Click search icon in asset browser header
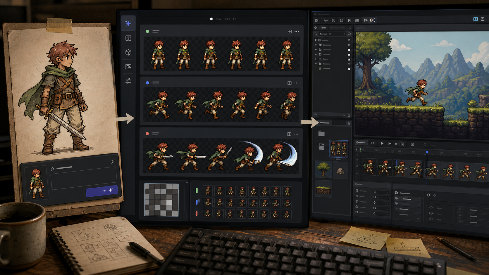 point(349,124)
